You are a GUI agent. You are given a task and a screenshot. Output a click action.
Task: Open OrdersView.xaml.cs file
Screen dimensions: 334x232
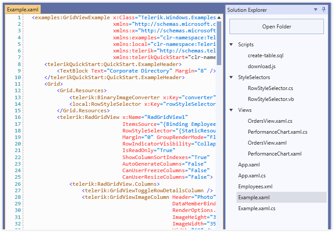pos(270,121)
